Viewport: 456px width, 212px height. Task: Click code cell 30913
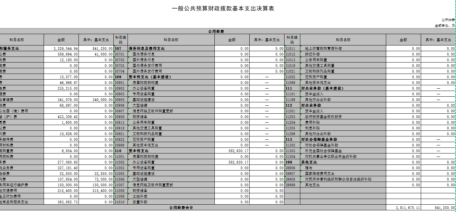coord(120,122)
